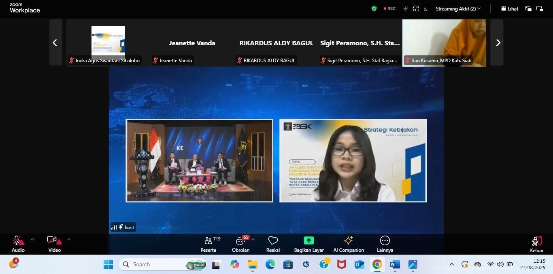The height and width of the screenshot is (274, 553).
Task: Open File Explorer from the taskbar
Action: [x=252, y=264]
